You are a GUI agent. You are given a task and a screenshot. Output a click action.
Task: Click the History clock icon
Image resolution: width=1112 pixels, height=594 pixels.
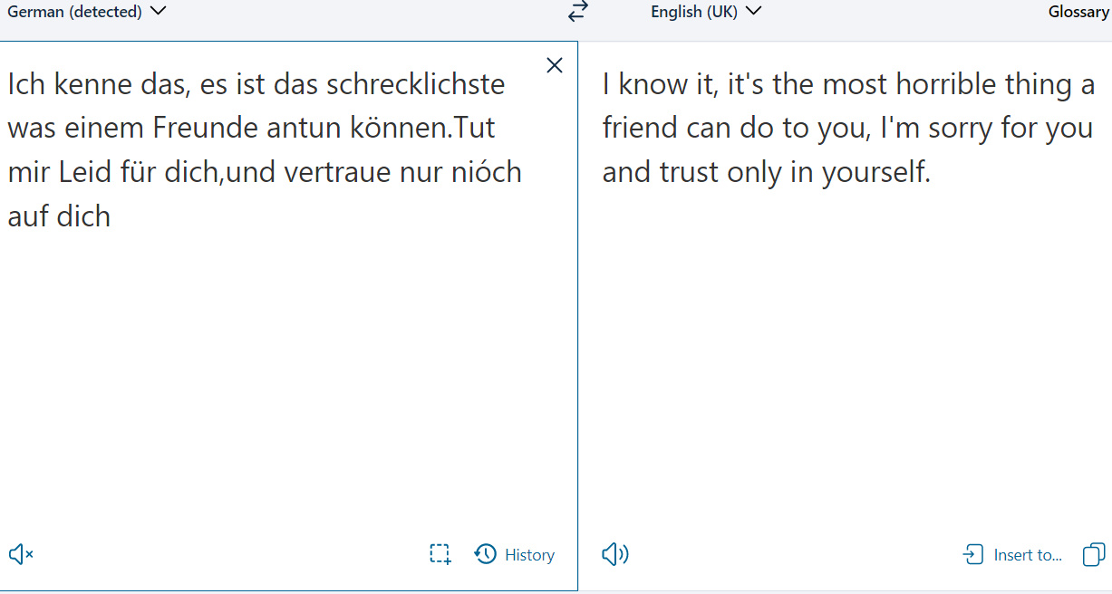[486, 554]
